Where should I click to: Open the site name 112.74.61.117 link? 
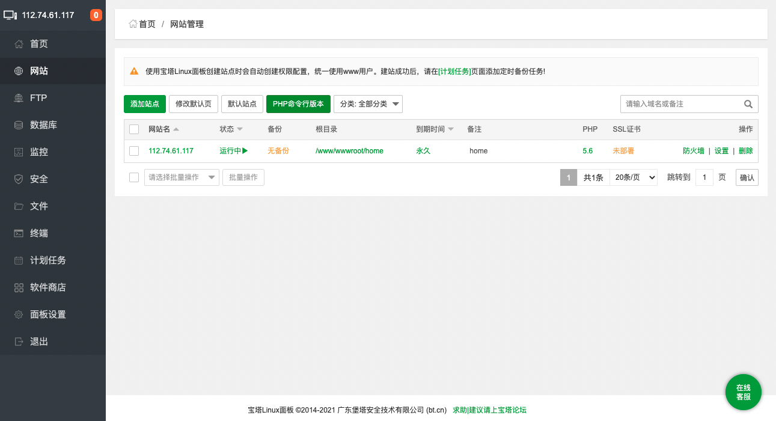pyautogui.click(x=171, y=151)
